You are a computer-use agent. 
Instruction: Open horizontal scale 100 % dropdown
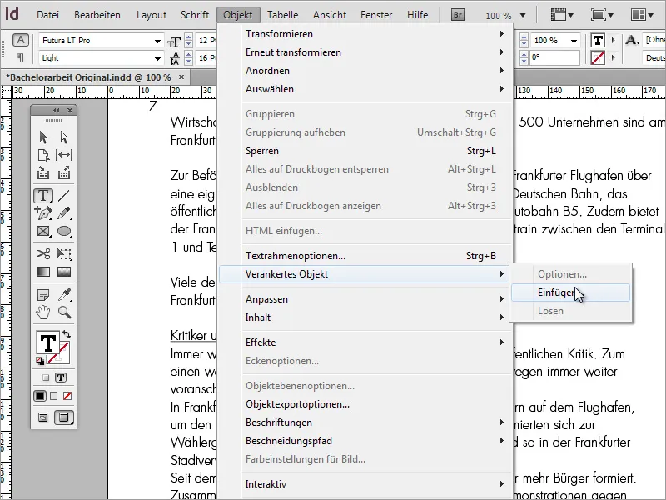click(574, 41)
